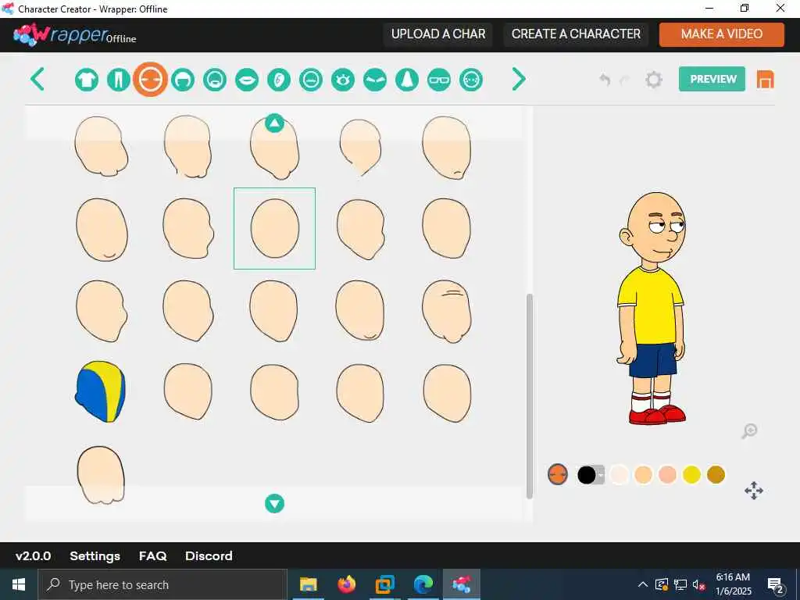Open the eyebrows category icon
The image size is (800, 600).
[375, 80]
